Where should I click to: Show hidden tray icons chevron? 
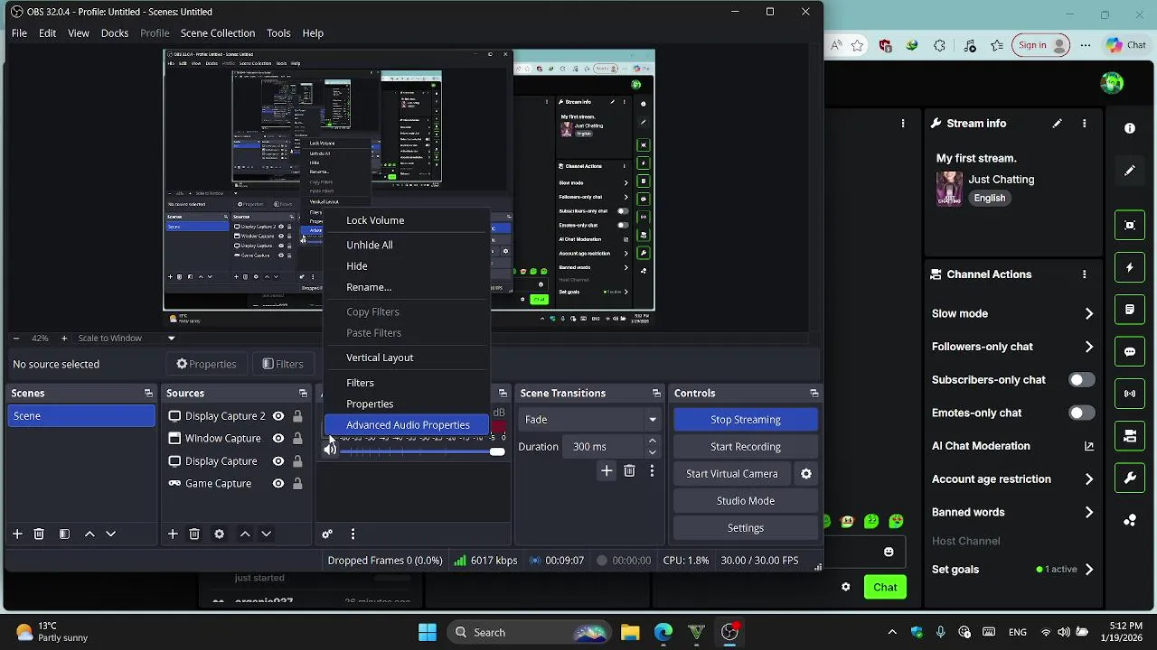tap(892, 633)
